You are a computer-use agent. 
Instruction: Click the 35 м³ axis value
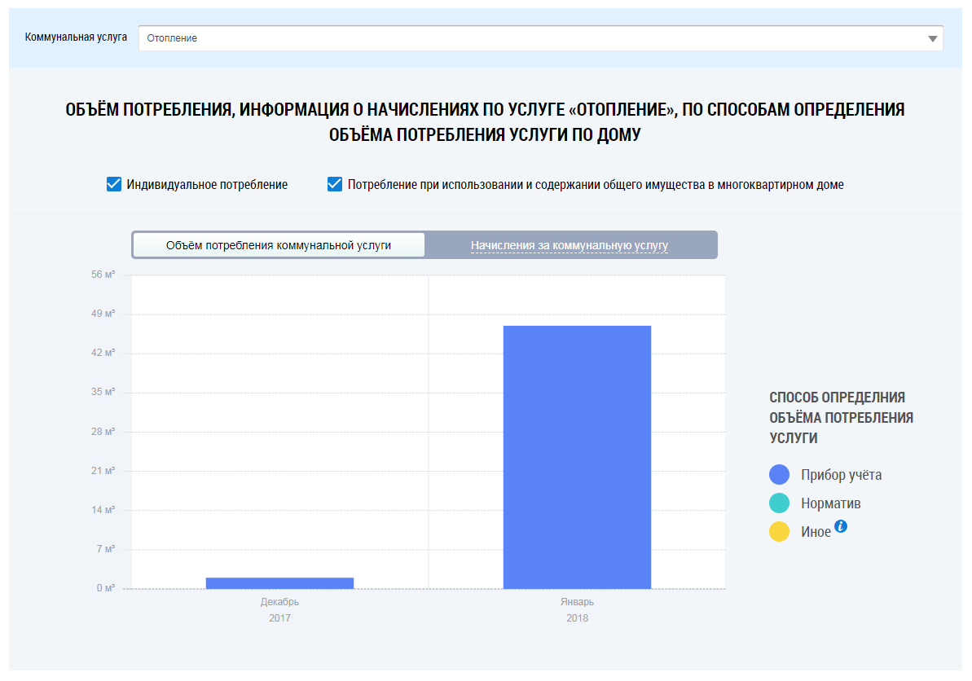coord(103,392)
